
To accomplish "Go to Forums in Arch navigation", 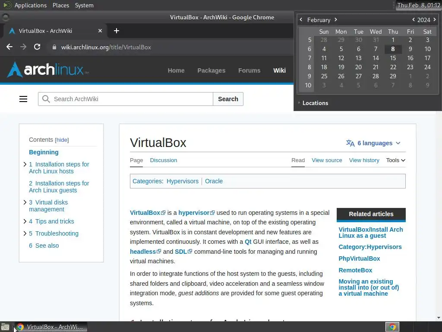I will (x=249, y=70).
